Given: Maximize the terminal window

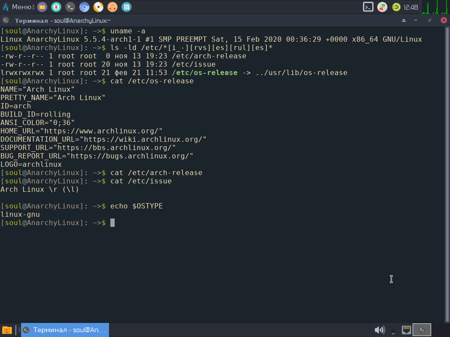Looking at the screenshot, I should tap(430, 20).
